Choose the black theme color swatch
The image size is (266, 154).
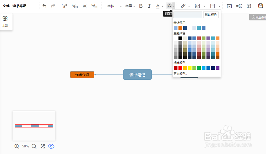180,38
